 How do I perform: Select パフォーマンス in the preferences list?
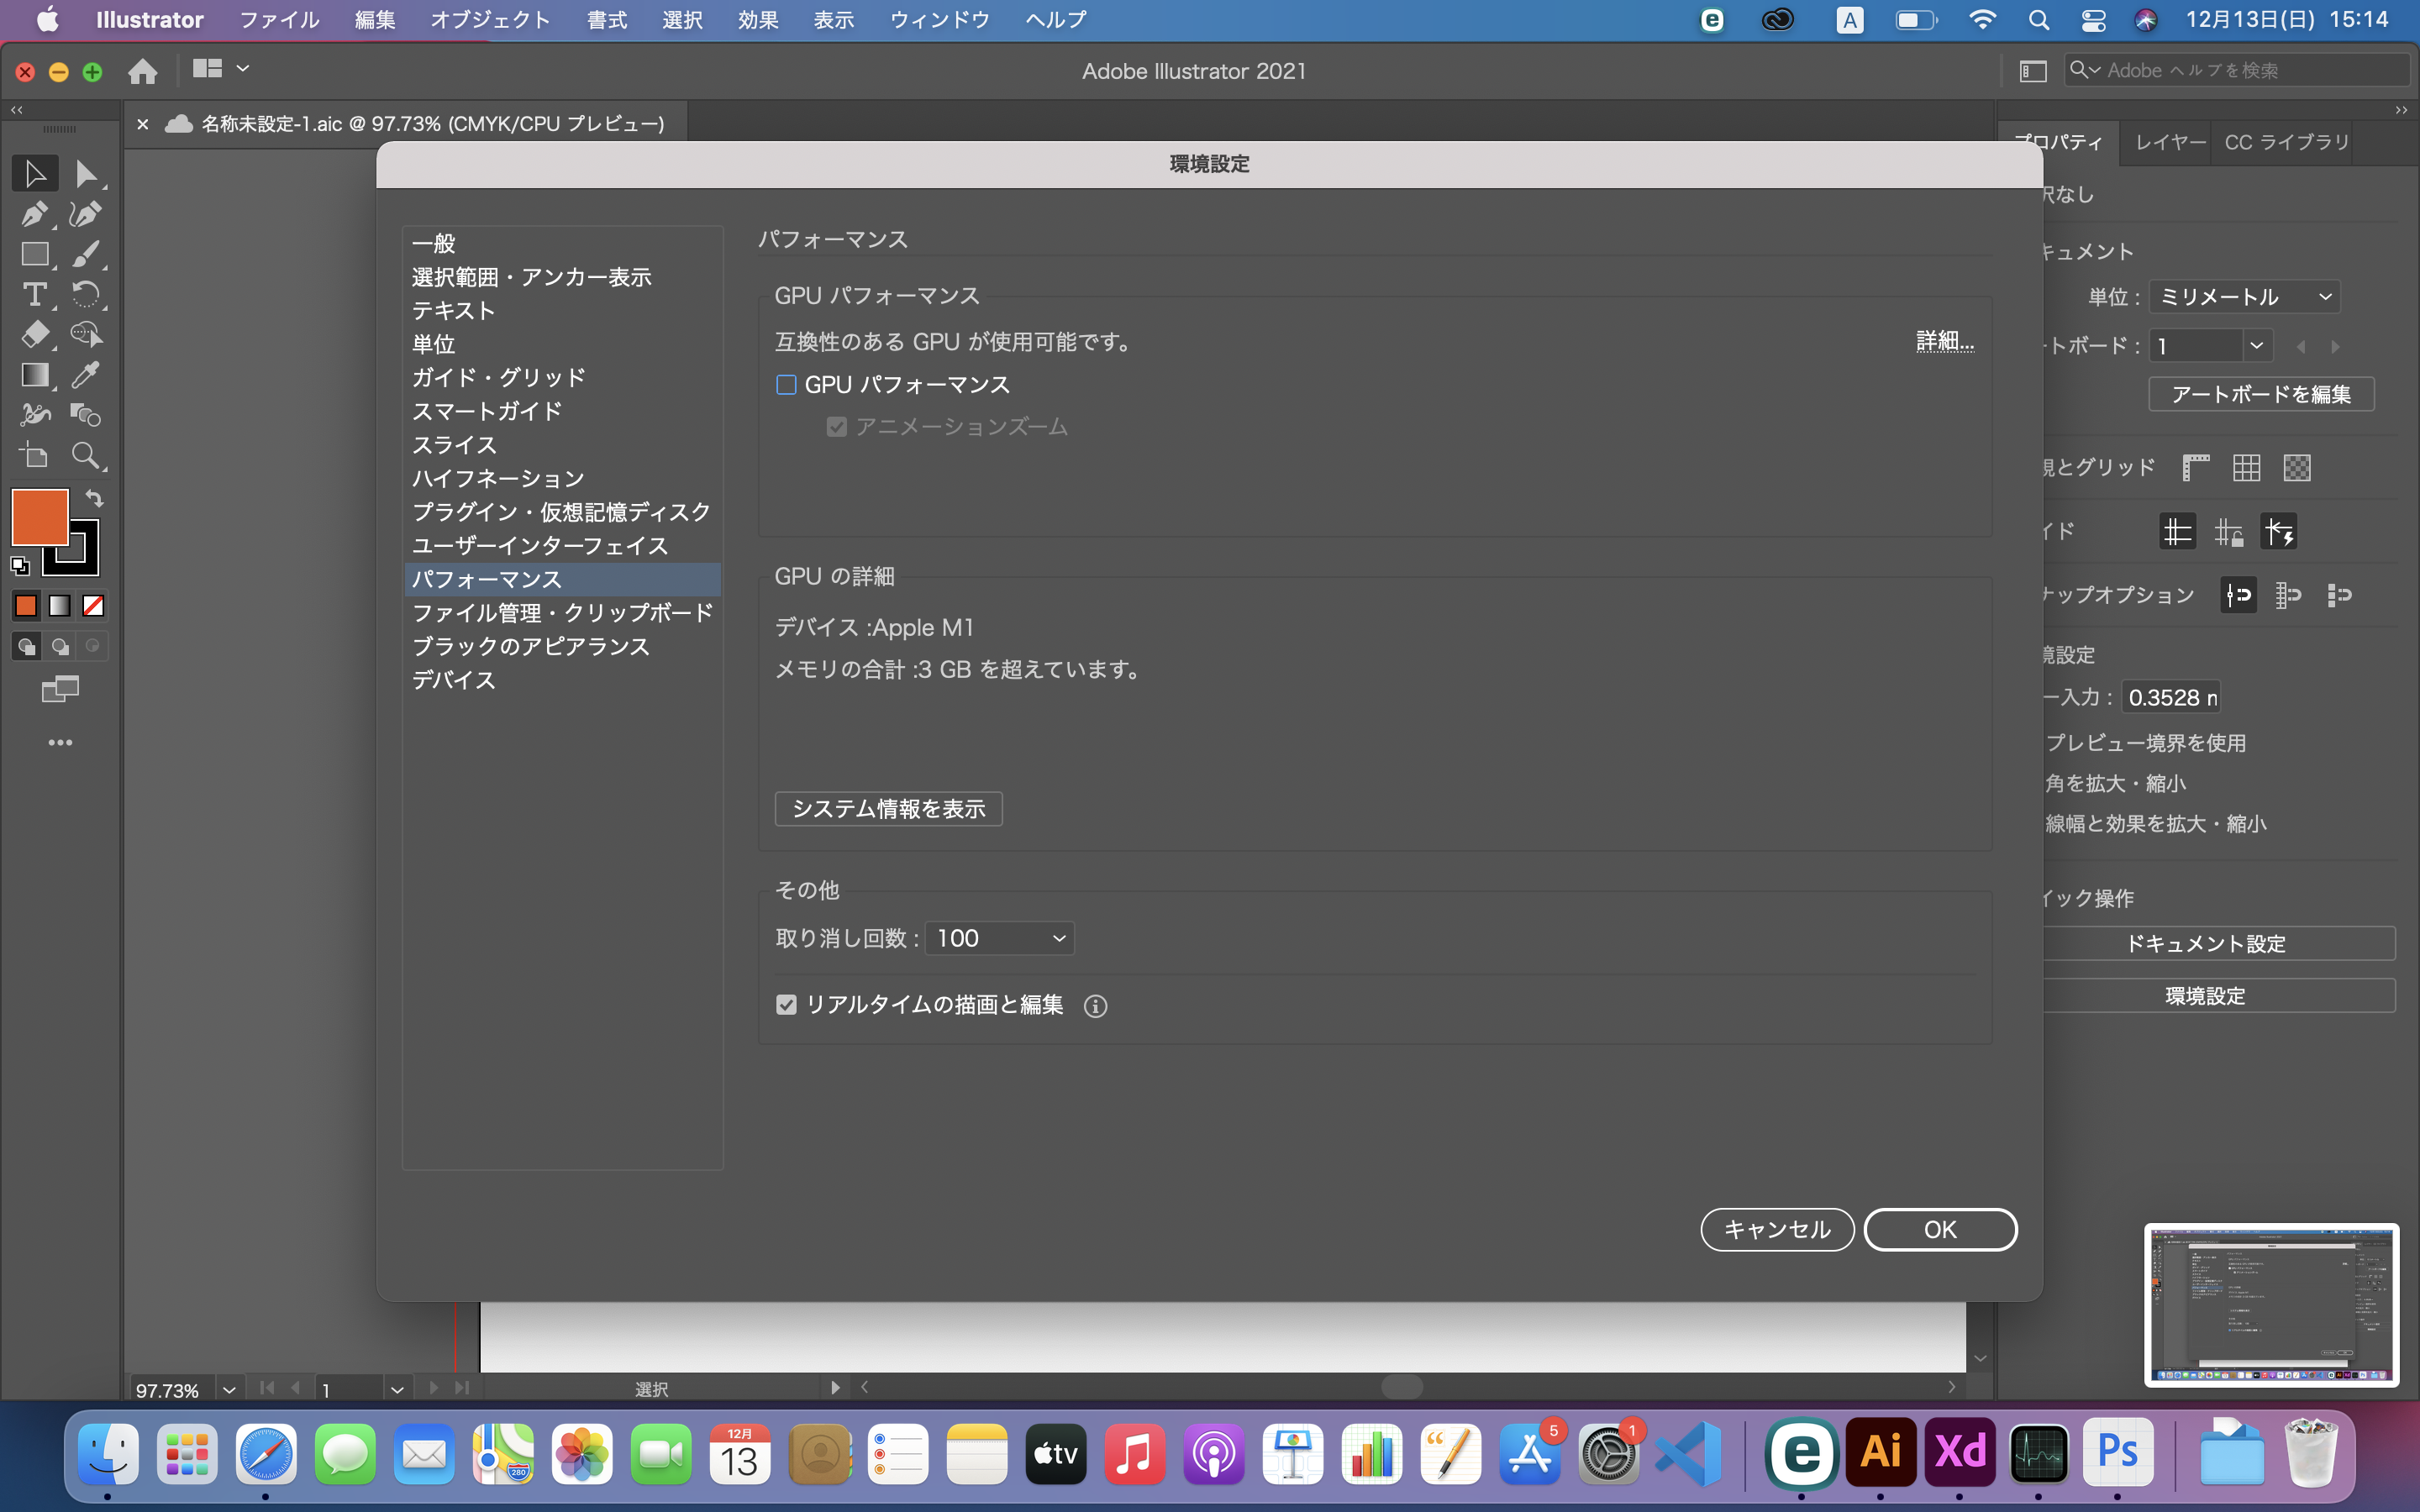click(x=487, y=579)
